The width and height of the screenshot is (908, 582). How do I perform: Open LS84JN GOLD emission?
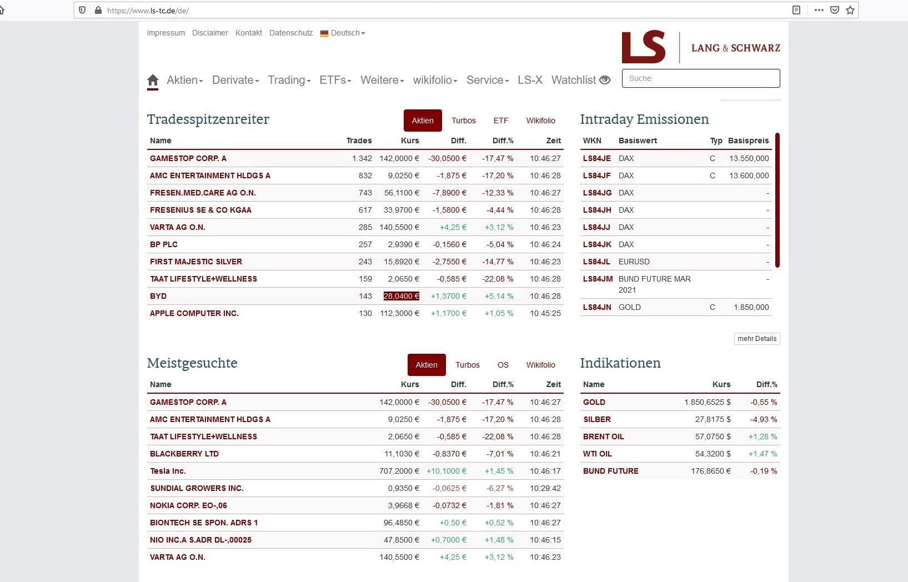tap(597, 307)
